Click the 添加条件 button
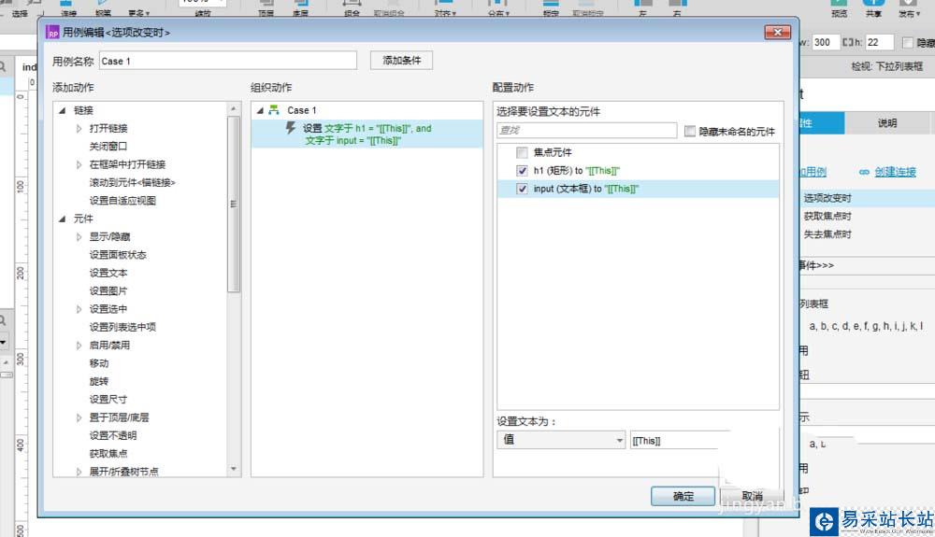 tap(401, 60)
